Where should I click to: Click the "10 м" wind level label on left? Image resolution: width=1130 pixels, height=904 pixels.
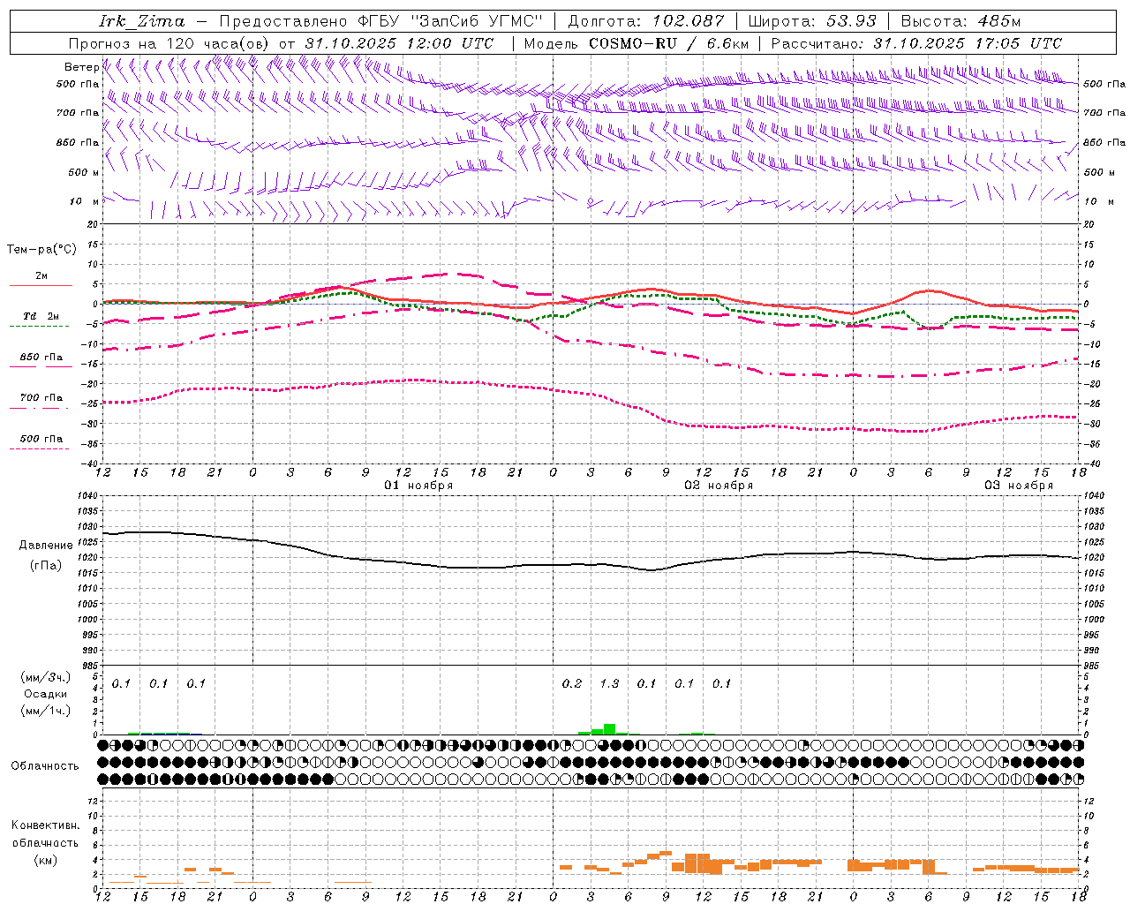pyautogui.click(x=84, y=201)
